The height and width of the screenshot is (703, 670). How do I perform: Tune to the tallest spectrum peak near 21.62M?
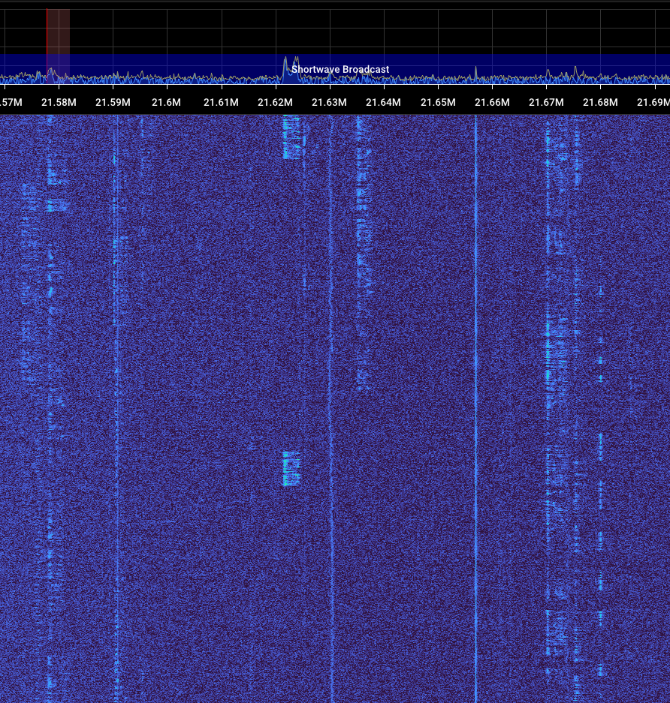[285, 62]
